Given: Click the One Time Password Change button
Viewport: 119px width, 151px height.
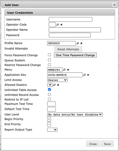Looking at the screenshot, I should pos(75,55).
